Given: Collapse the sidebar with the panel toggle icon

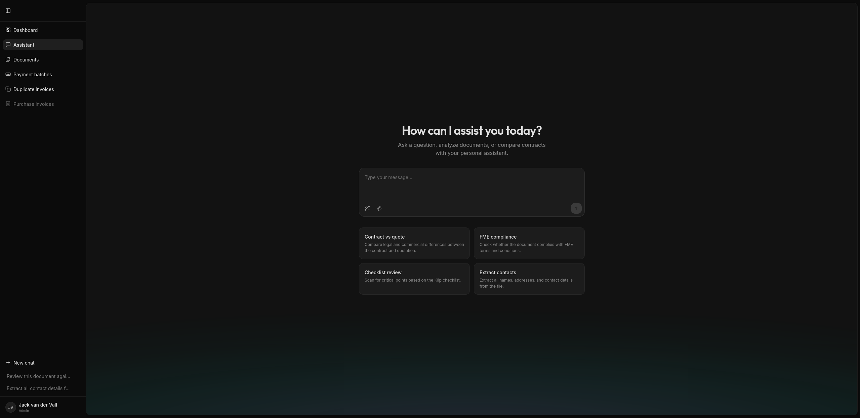Looking at the screenshot, I should [x=8, y=11].
